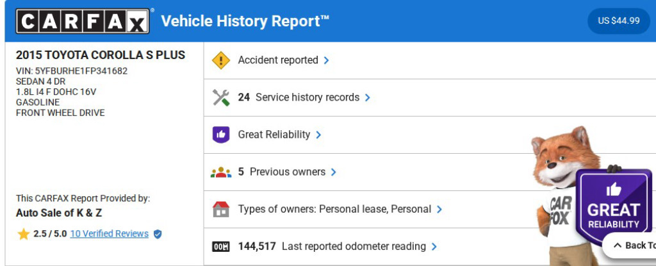
Task: Open the 10 Verified Reviews link
Action: pos(110,234)
